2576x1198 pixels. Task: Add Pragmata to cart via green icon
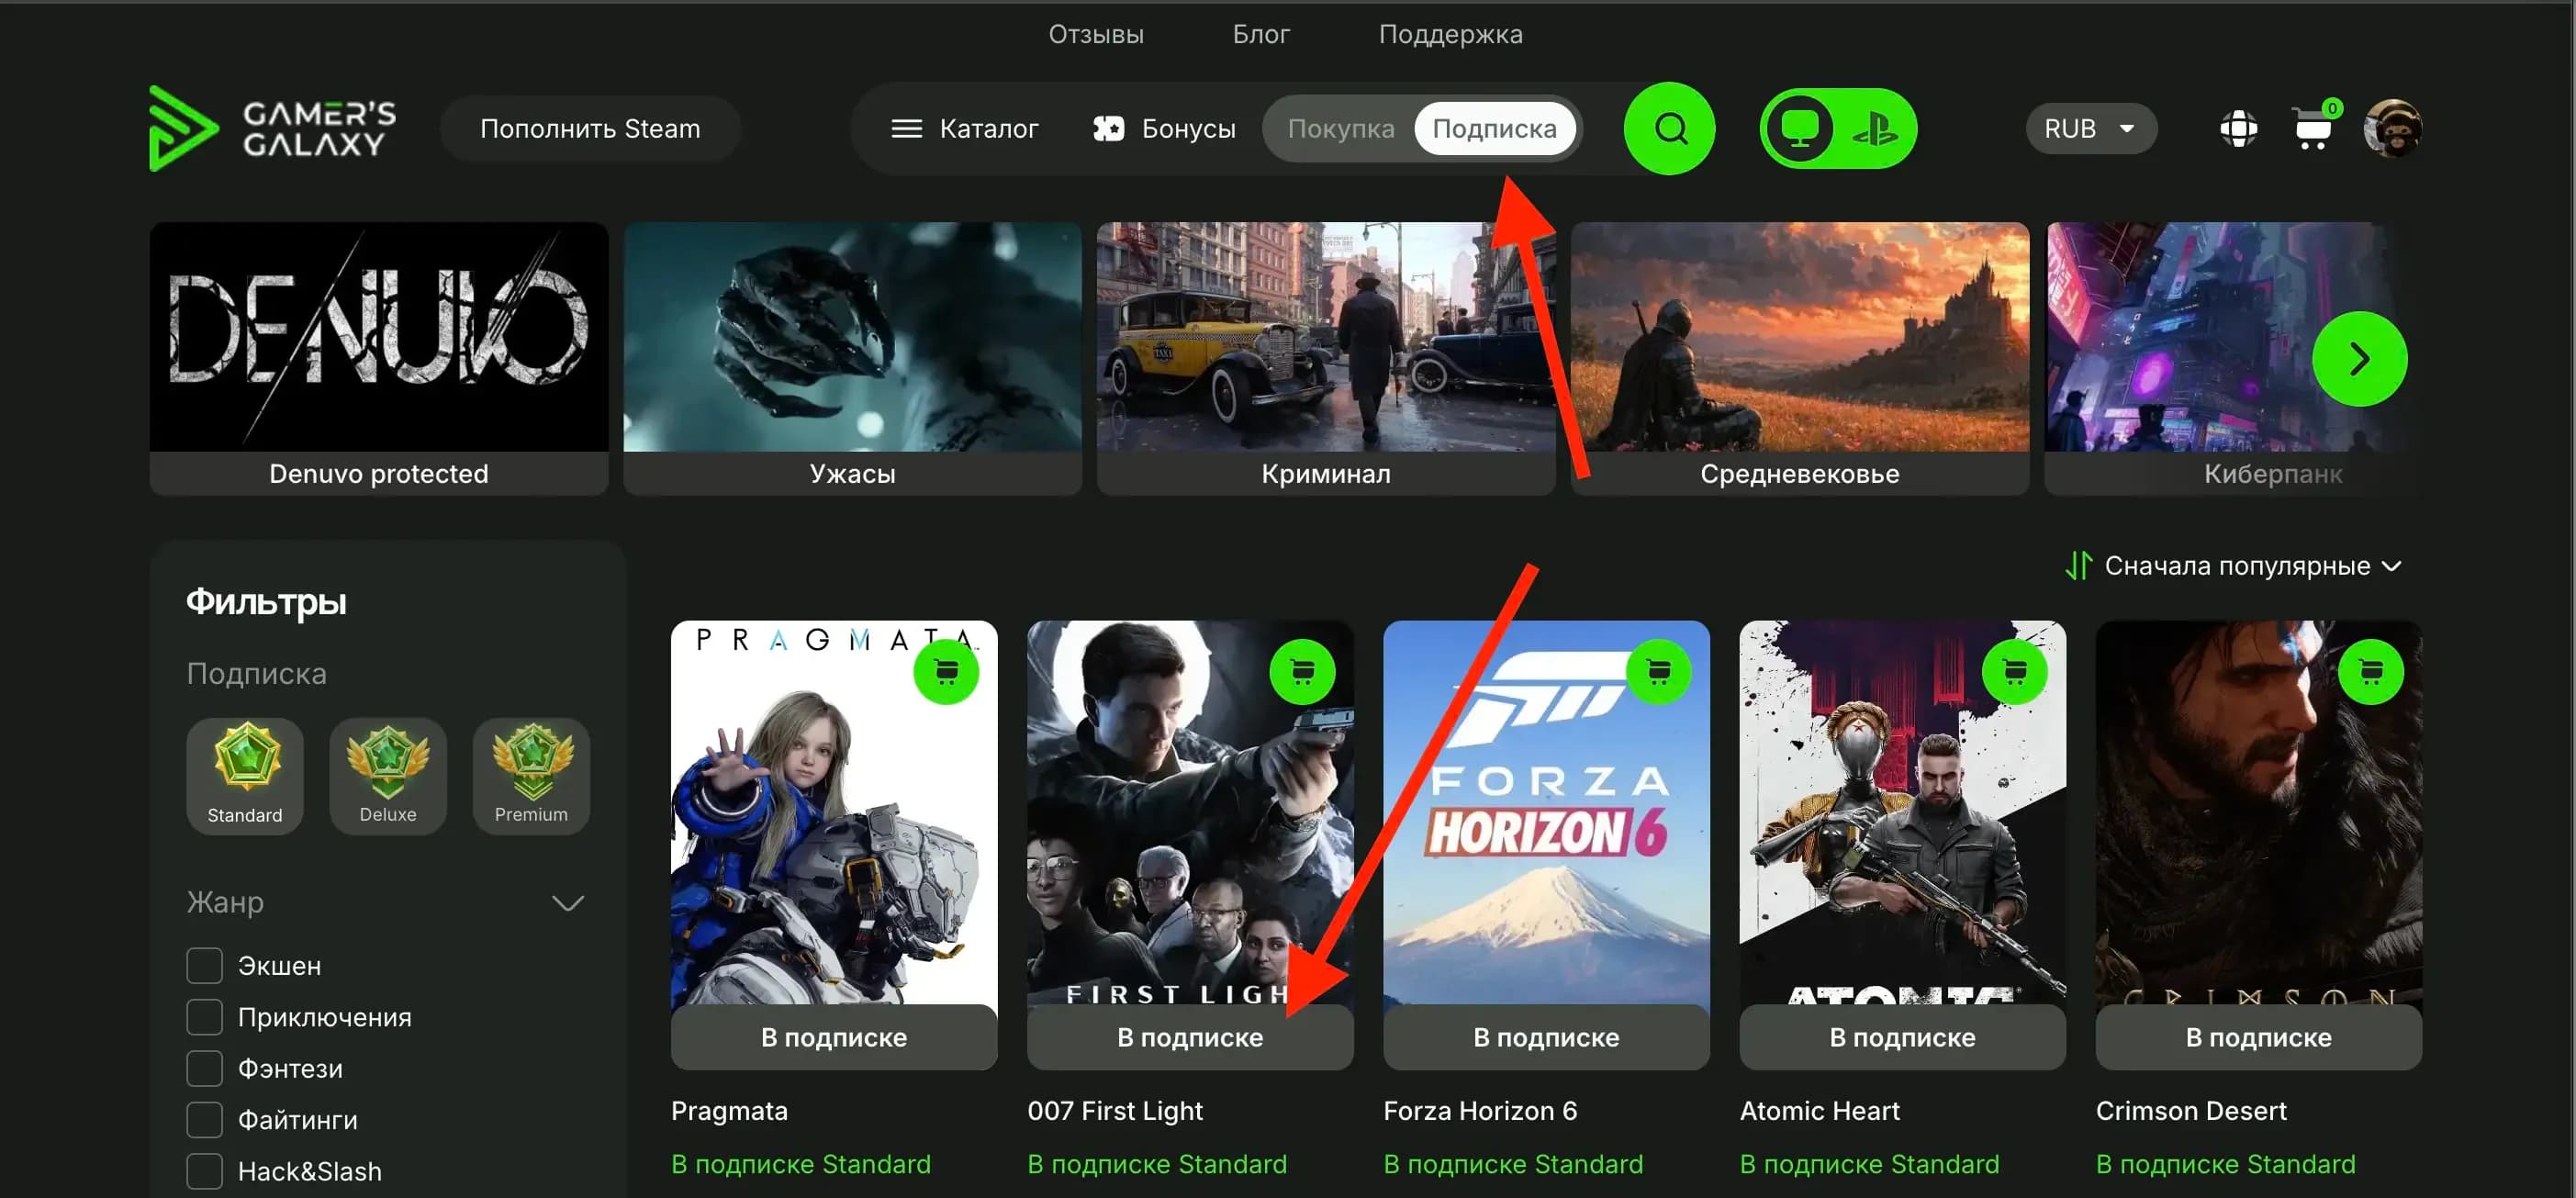946,671
